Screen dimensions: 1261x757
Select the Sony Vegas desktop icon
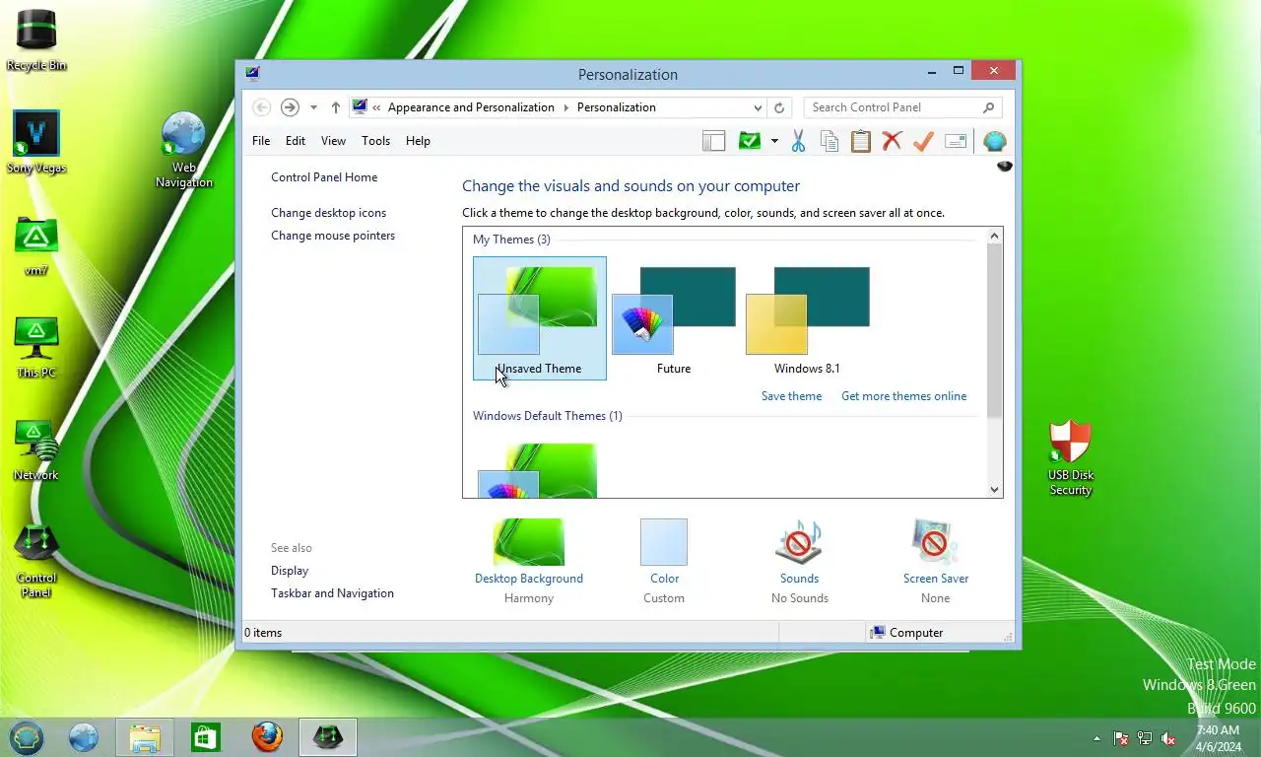36,142
